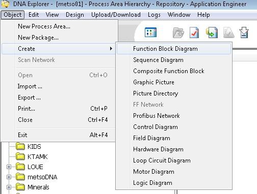
Task: Click the document with green arrow icon
Action: click(x=212, y=33)
